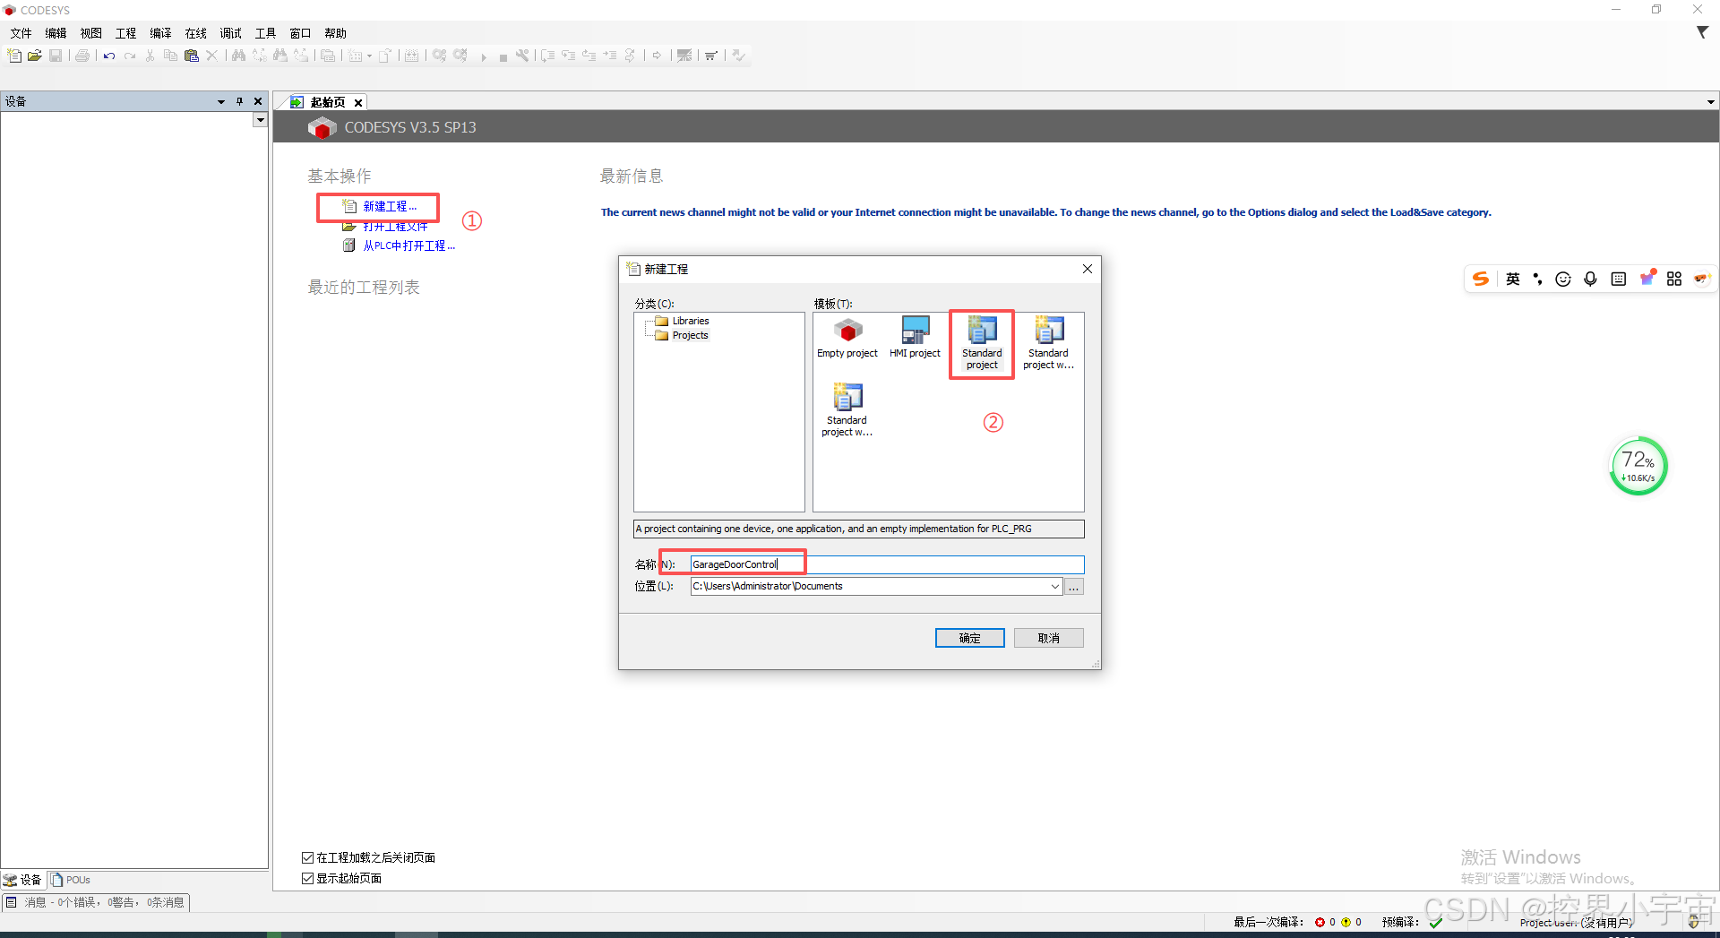Select the Empty project template
1720x938 pixels.
[847, 338]
